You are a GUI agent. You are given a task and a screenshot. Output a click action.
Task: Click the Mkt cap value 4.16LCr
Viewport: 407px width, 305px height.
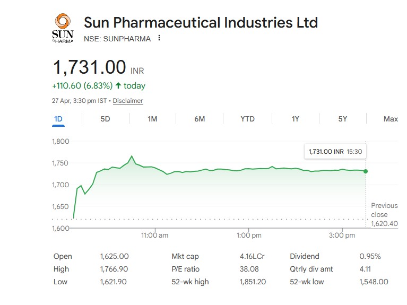coord(252,256)
